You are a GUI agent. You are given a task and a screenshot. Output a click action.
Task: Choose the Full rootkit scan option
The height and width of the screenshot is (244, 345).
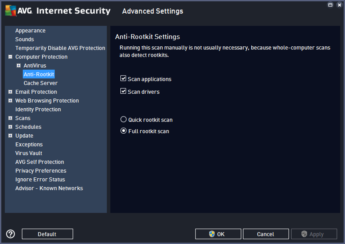[x=123, y=131]
